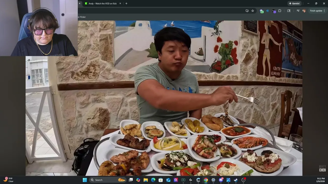
Task: Click the video player showing the food table
Action: [x=164, y=98]
